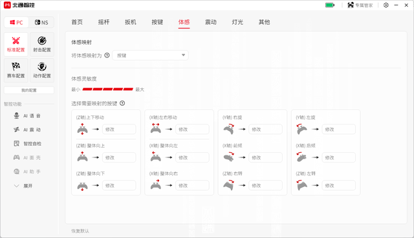
Task: Click controller icon for (Z轴)上下移动
Action: 82,129
